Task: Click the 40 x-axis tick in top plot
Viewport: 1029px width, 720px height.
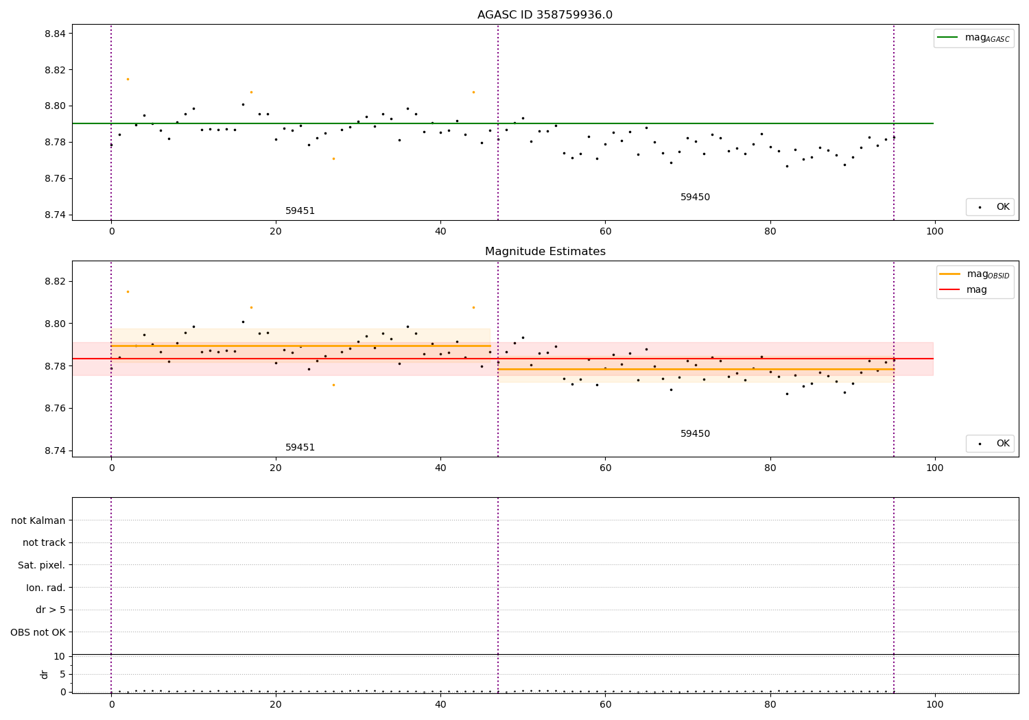Action: (x=440, y=232)
